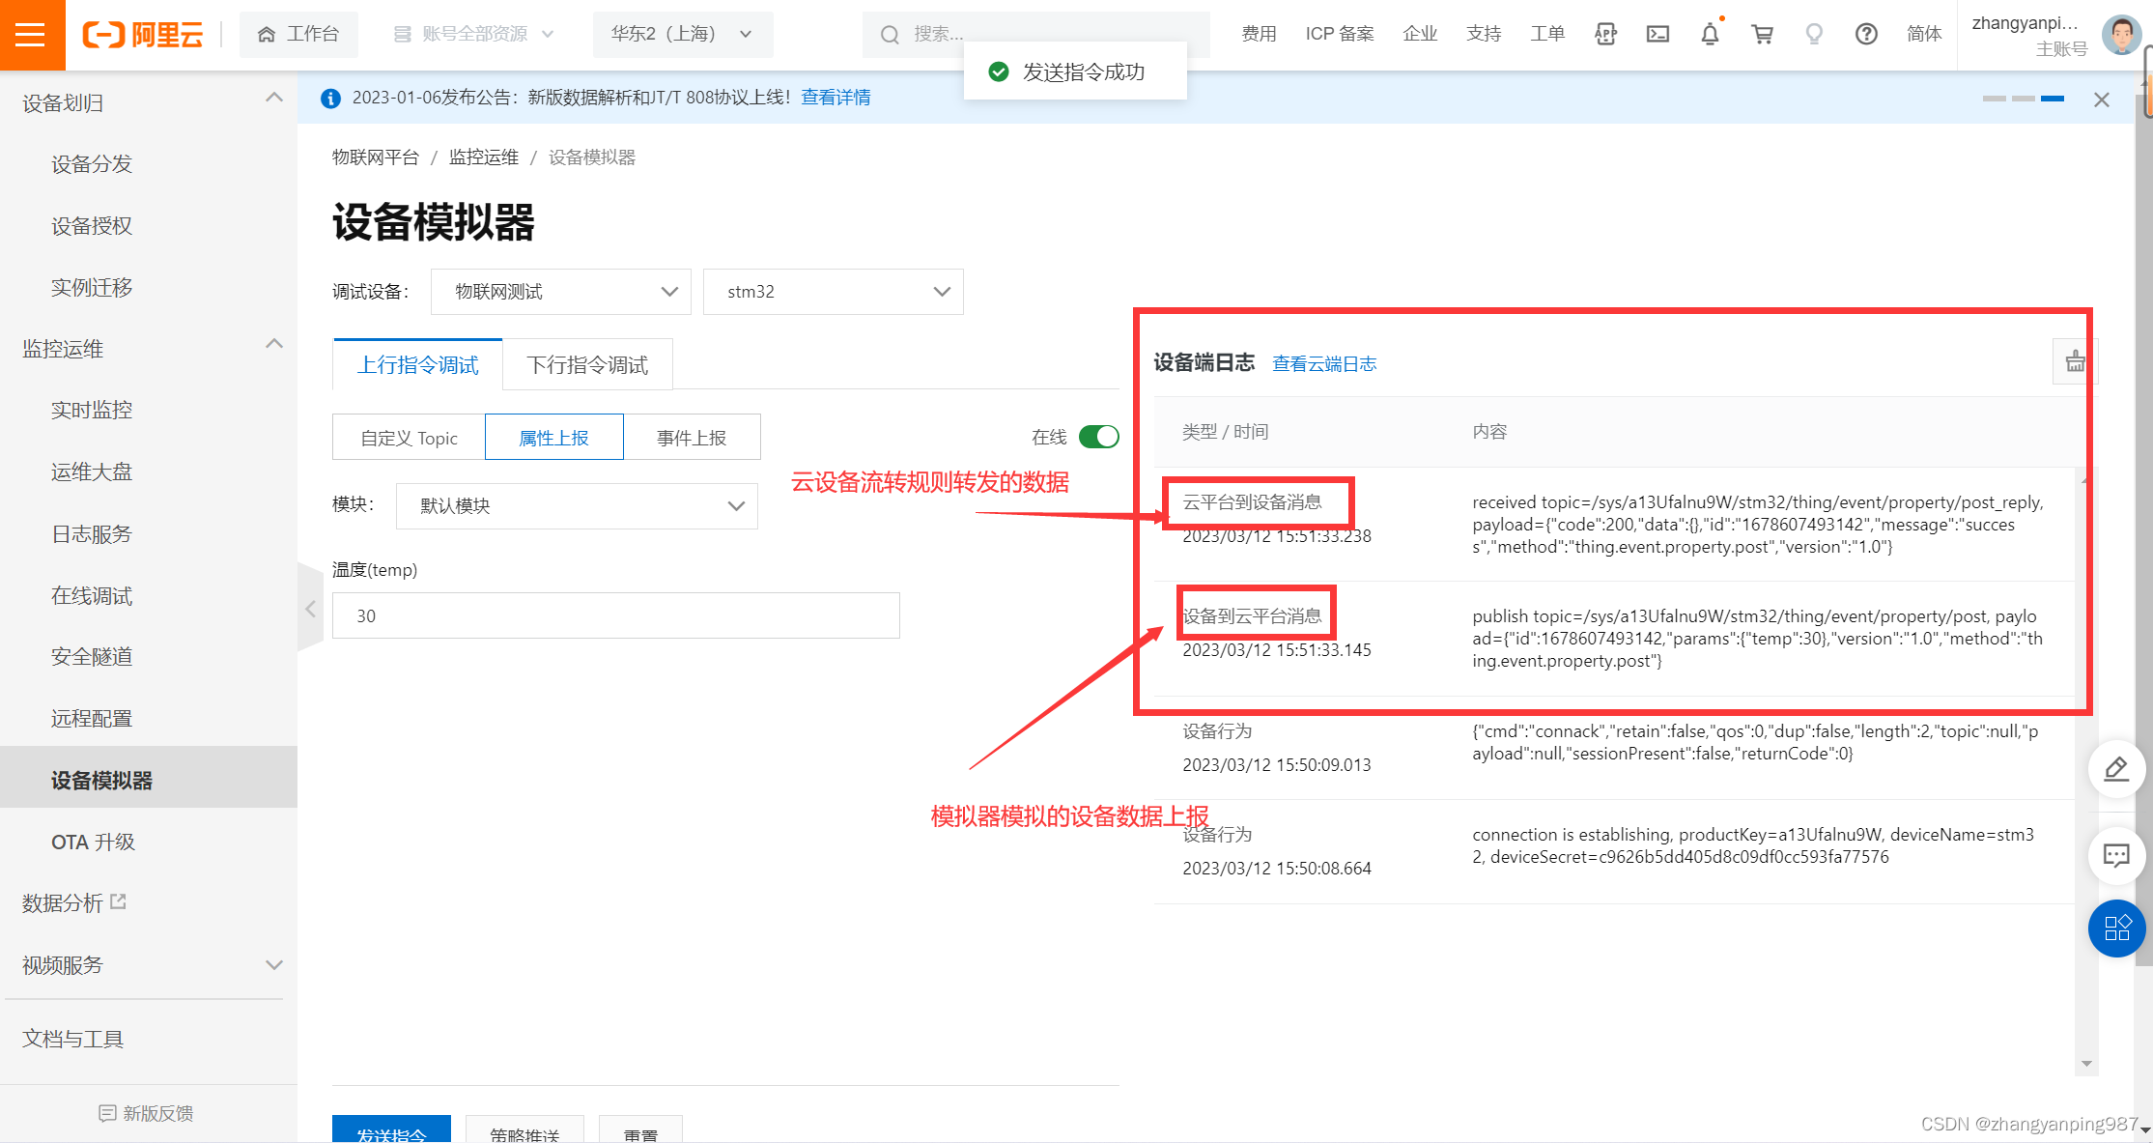
Task: Open the Cloud Shell terminal icon
Action: point(1657,34)
